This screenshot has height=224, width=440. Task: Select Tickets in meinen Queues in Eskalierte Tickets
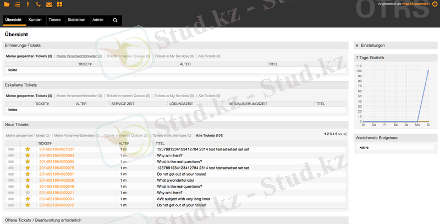(128, 96)
